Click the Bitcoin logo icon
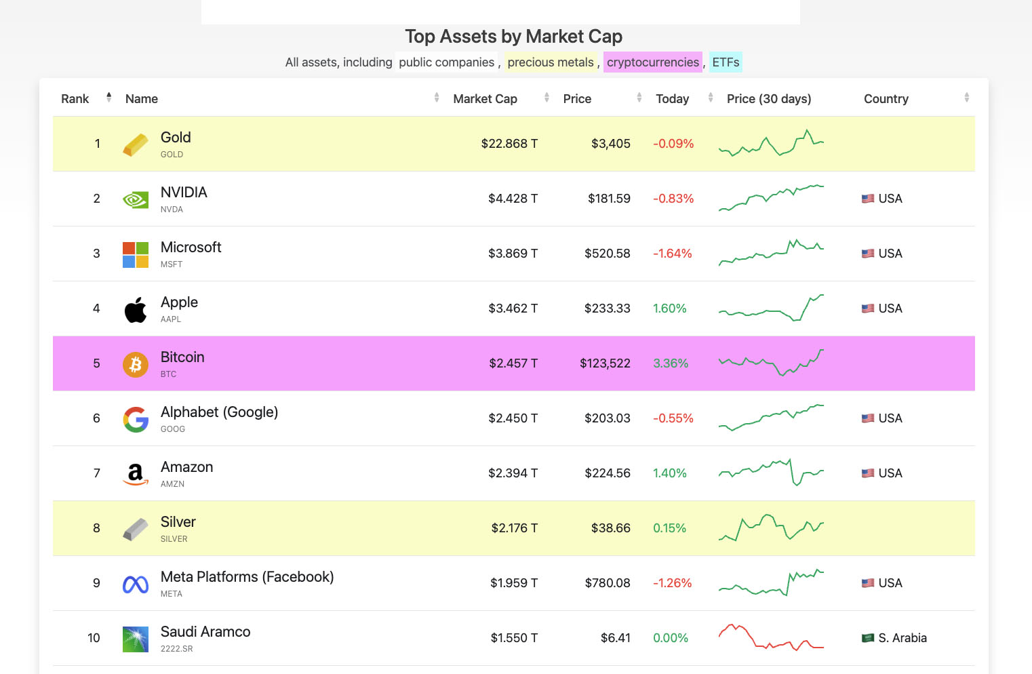 136,364
